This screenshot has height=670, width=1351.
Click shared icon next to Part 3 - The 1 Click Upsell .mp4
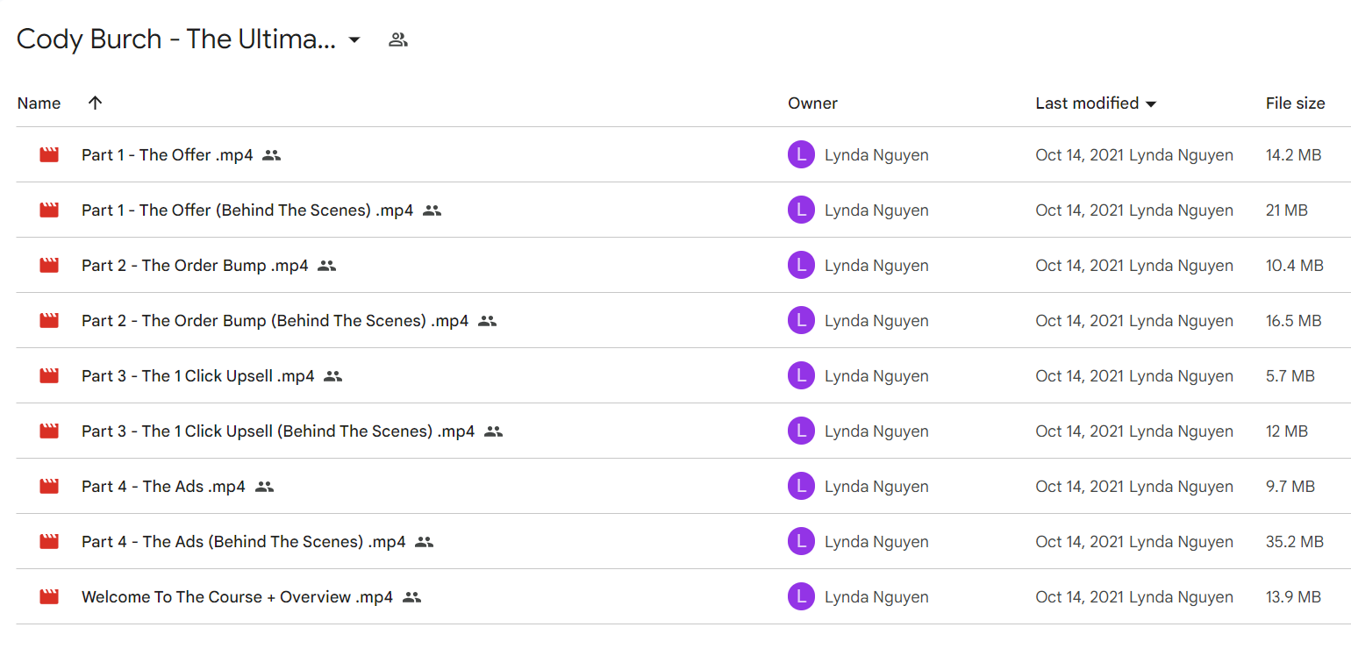pyautogui.click(x=332, y=376)
